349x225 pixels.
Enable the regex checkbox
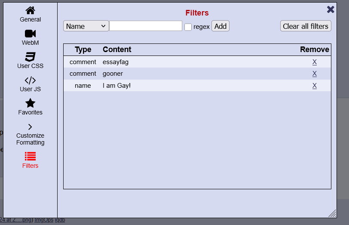[188, 27]
